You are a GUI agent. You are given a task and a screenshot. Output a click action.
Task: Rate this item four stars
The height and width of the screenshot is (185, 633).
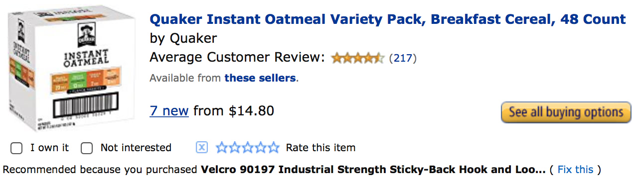tap(260, 148)
